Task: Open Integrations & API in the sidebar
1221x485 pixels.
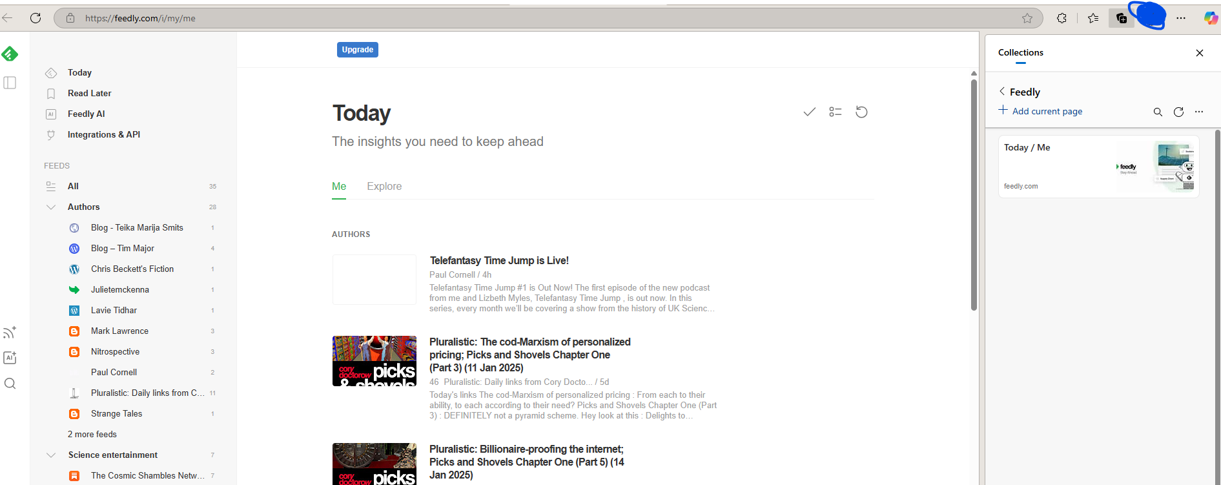Action: click(x=104, y=135)
